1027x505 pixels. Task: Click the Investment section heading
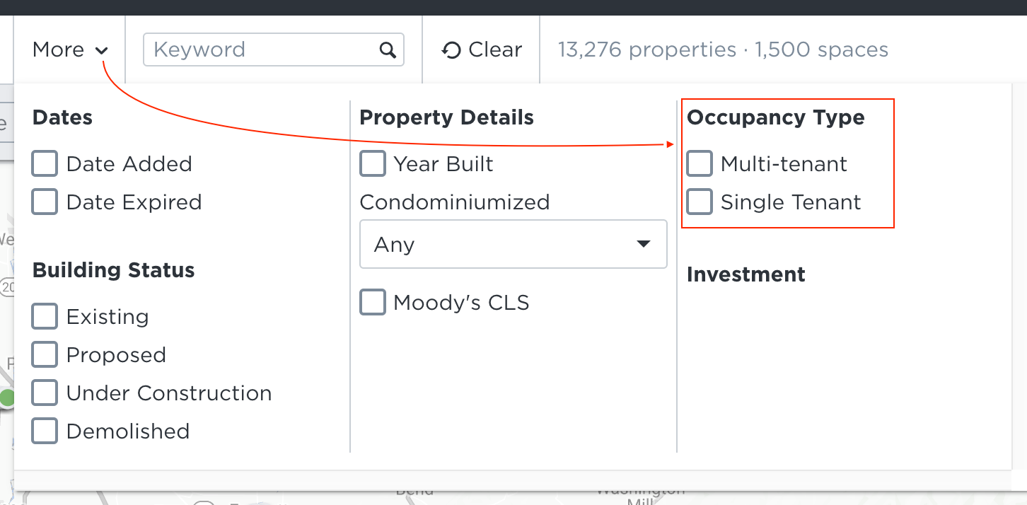coord(746,274)
